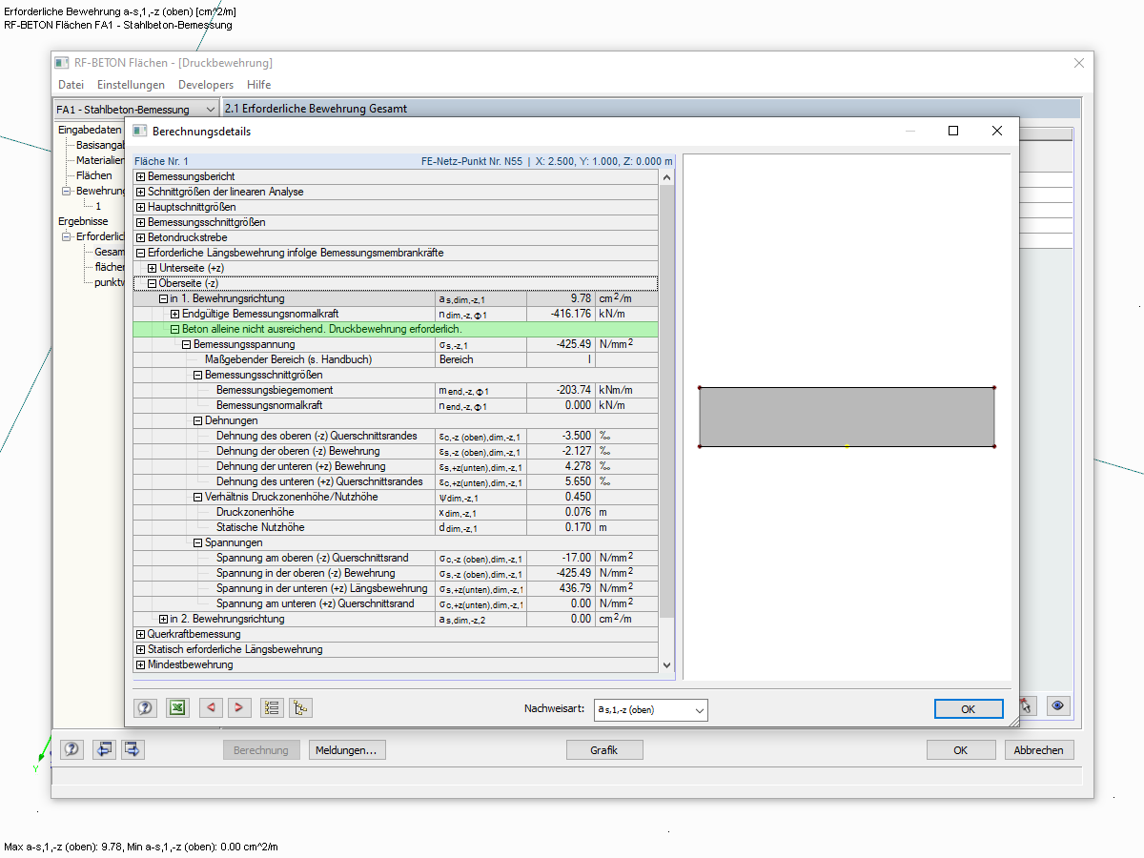
Task: Open the list view icon in details toolbar
Action: click(x=271, y=707)
